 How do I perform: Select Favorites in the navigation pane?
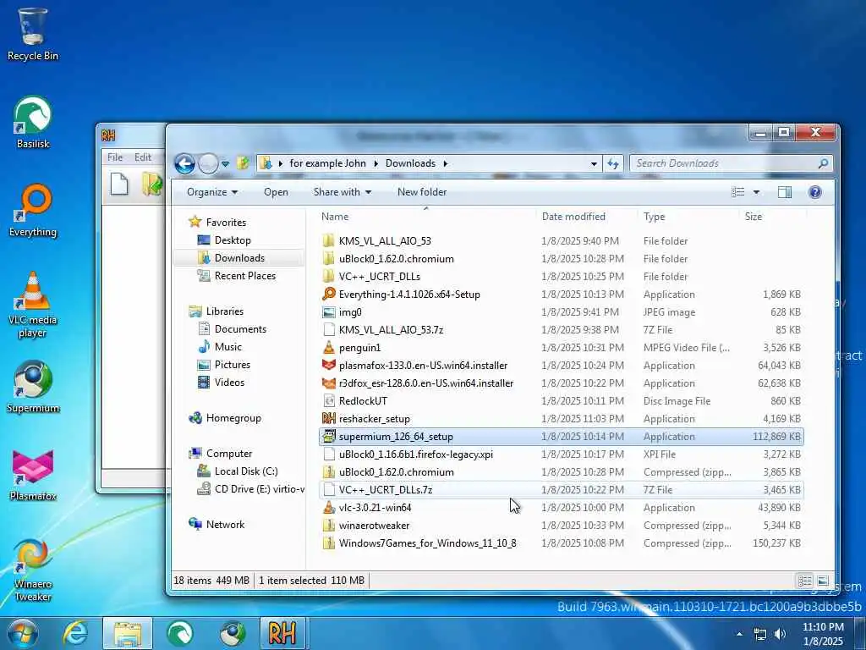(226, 223)
